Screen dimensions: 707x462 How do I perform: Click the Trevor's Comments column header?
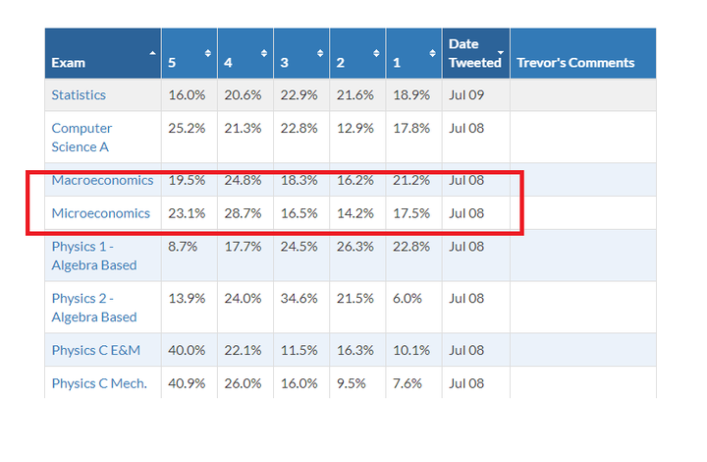coord(575,62)
